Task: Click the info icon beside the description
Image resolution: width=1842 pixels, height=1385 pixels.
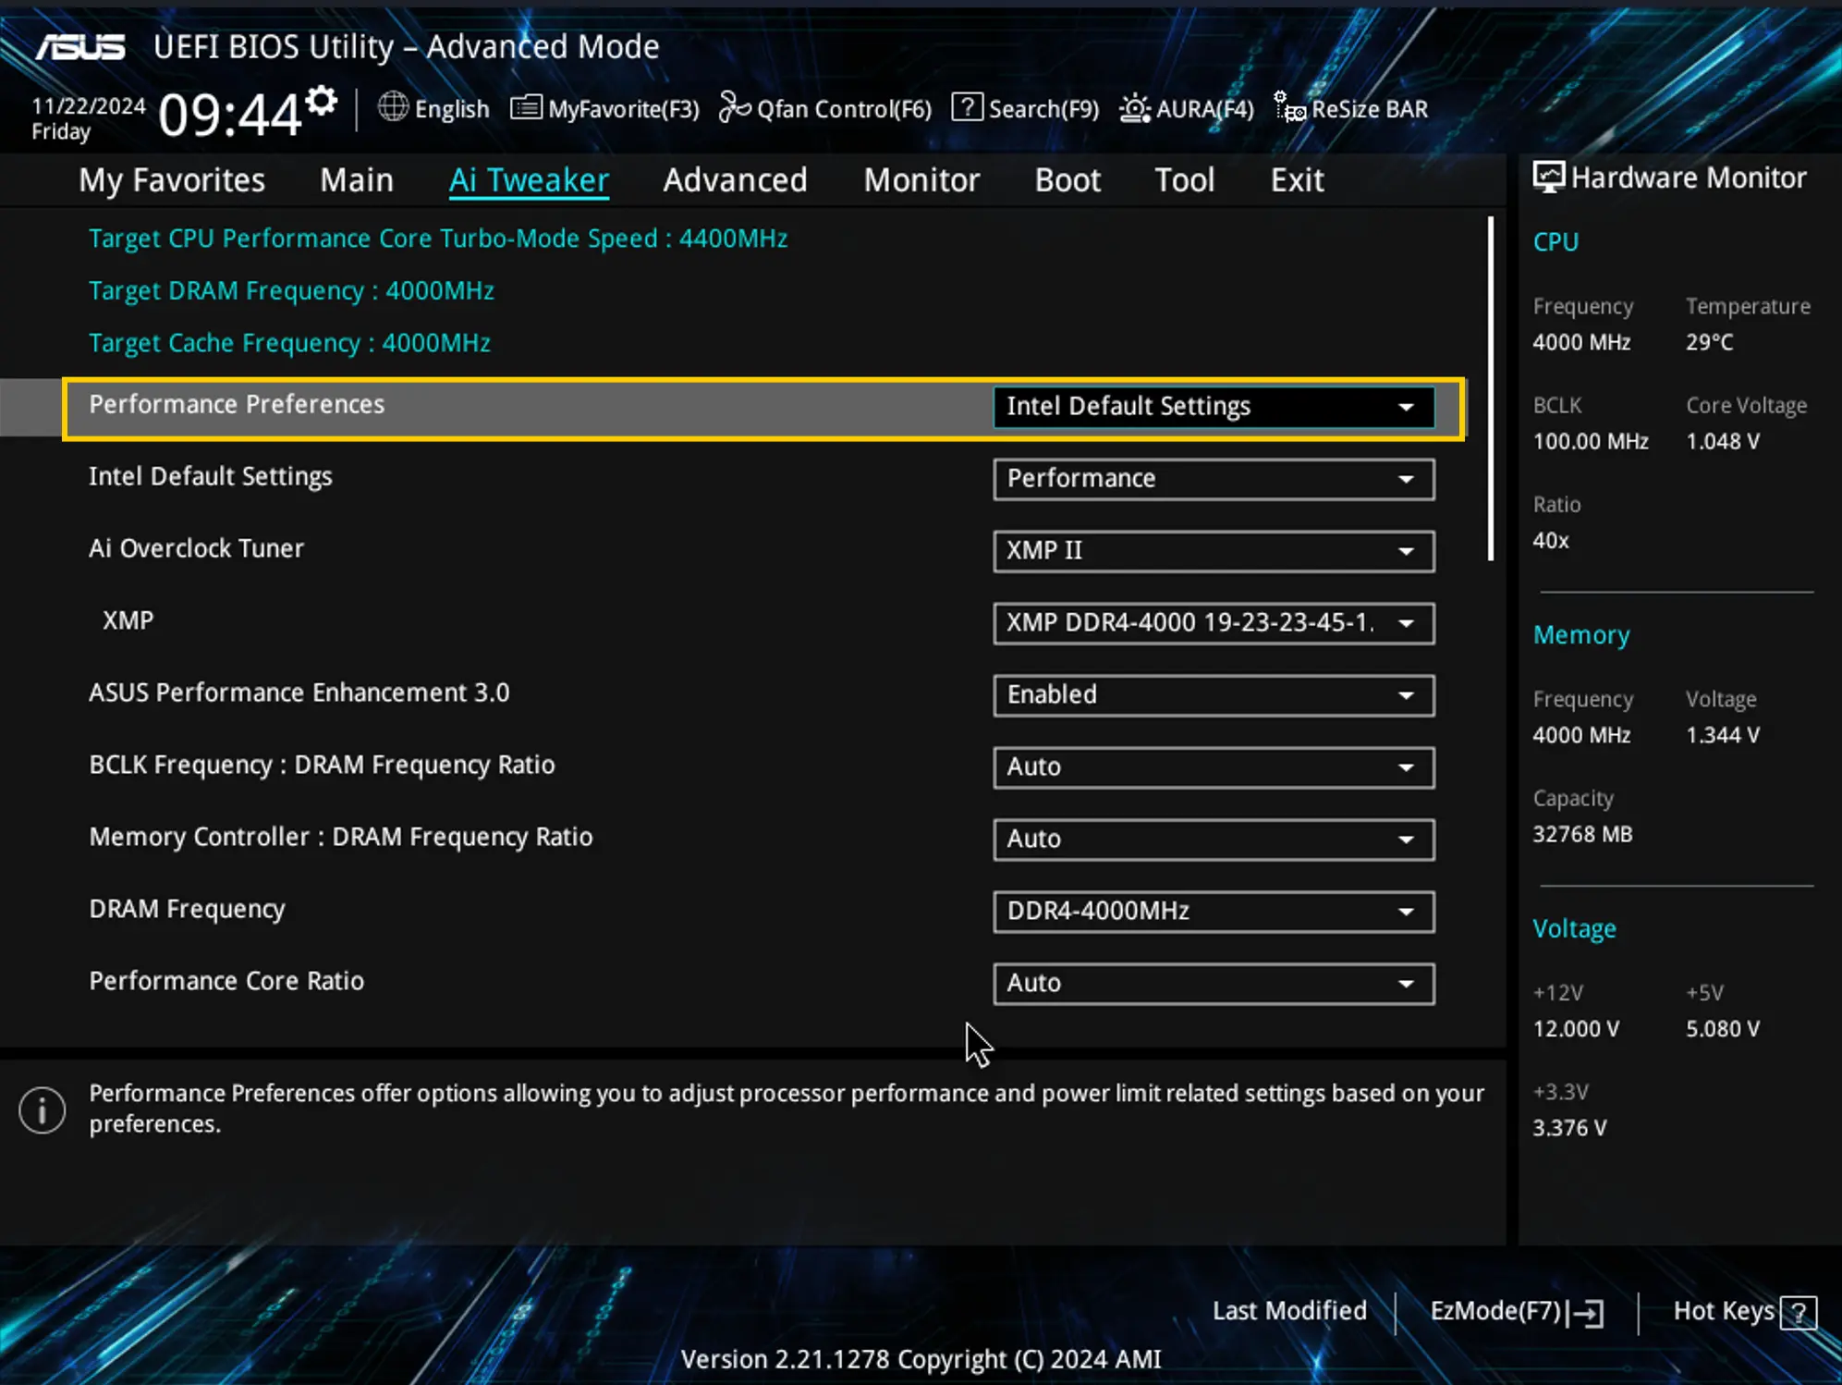Action: coord(43,1109)
